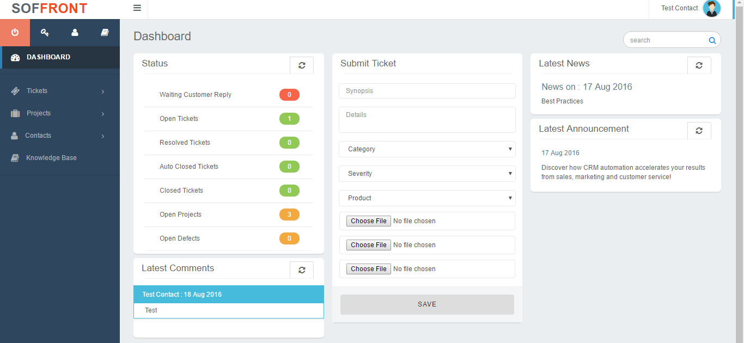The image size is (744, 343).
Task: Refresh the Status panel
Action: tap(302, 65)
